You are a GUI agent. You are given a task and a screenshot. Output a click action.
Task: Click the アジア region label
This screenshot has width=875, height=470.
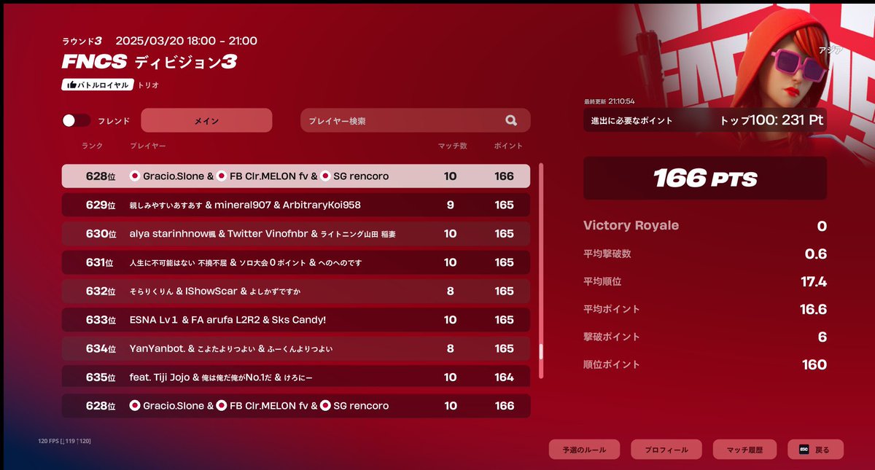[x=831, y=51]
